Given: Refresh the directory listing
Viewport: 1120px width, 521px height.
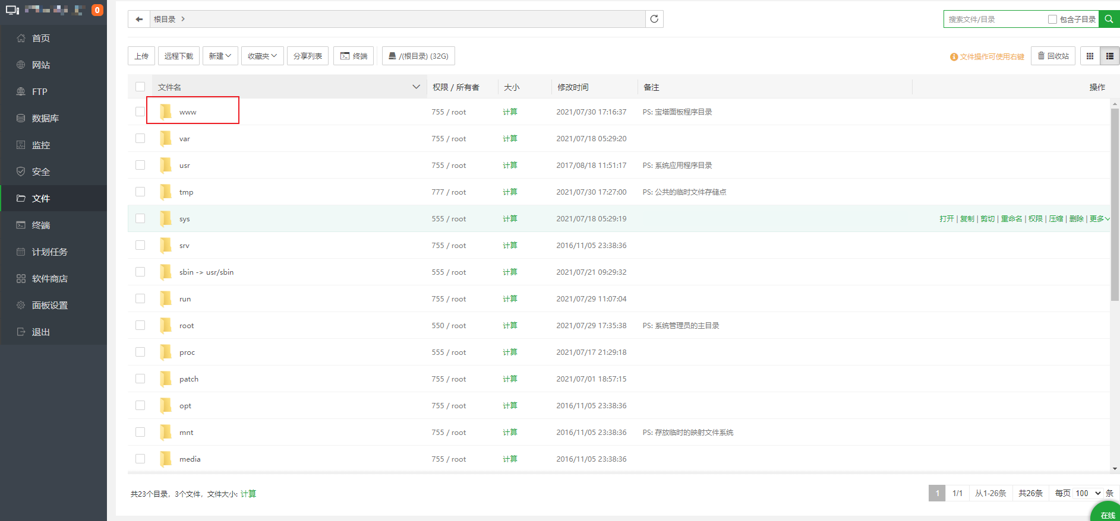Looking at the screenshot, I should (x=654, y=19).
